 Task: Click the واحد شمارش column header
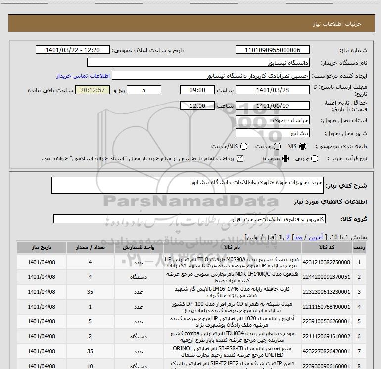coord(139,247)
